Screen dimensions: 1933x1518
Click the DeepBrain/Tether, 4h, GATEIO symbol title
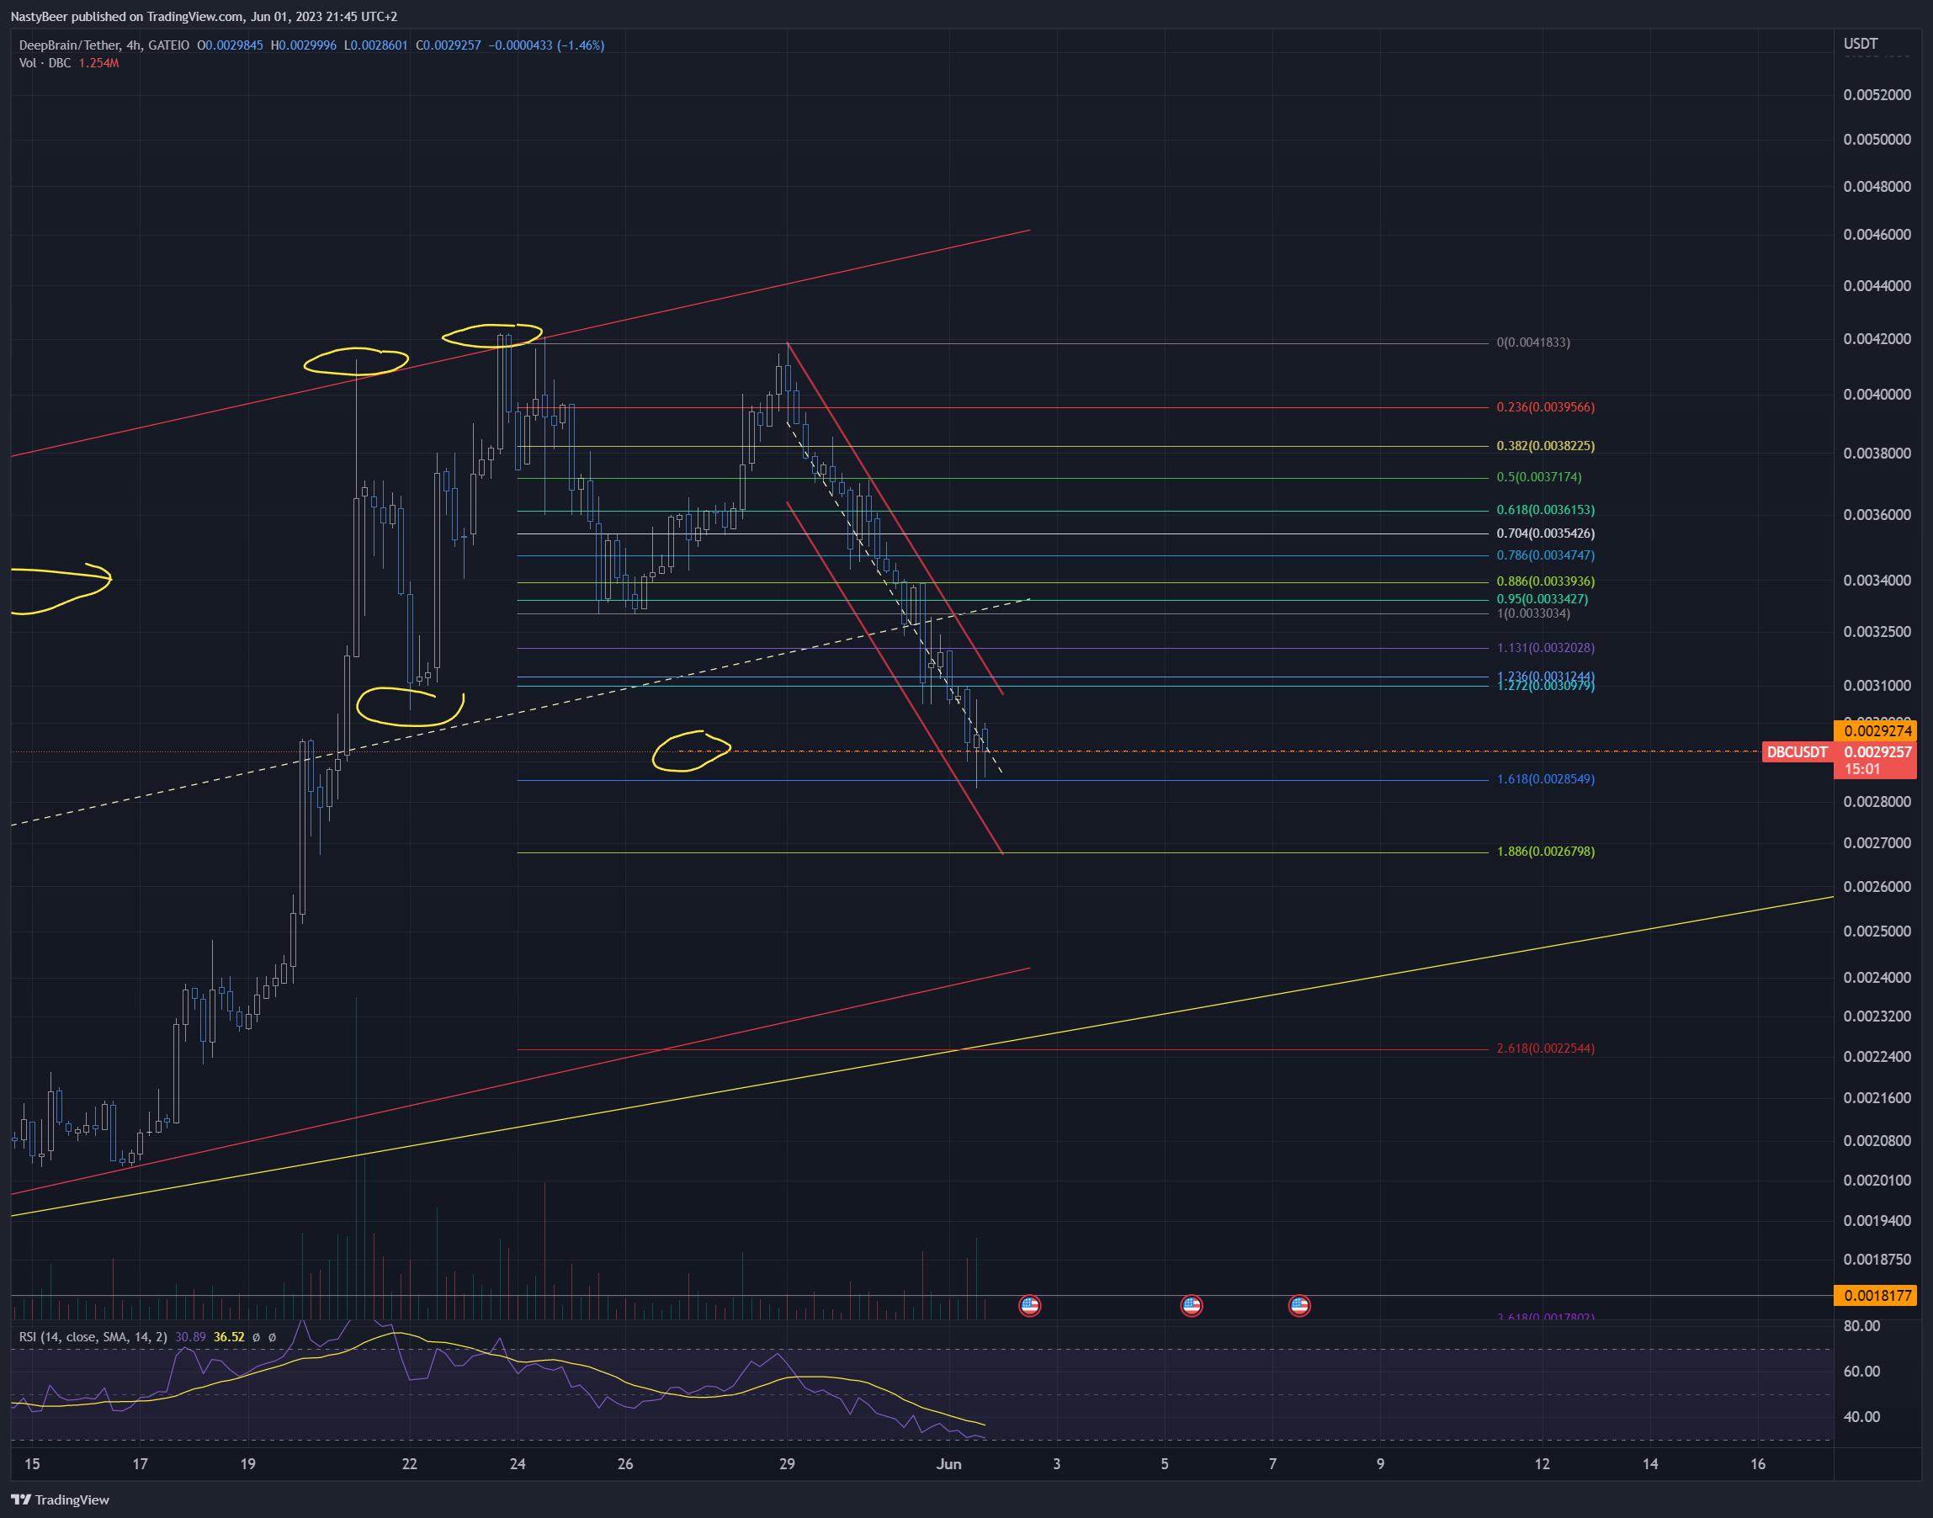pyautogui.click(x=104, y=45)
